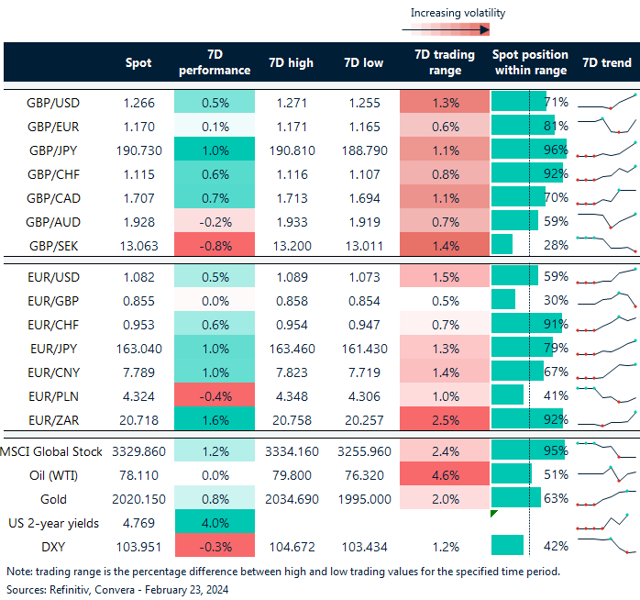Click the EUR/PLN 7D trend sparkline
640x600 pixels.
(606, 394)
